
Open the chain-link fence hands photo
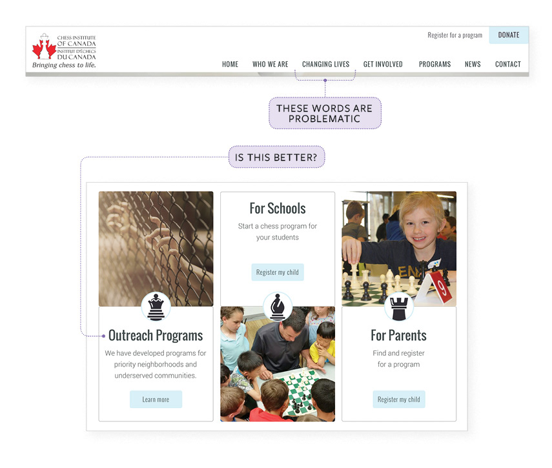[x=156, y=249]
